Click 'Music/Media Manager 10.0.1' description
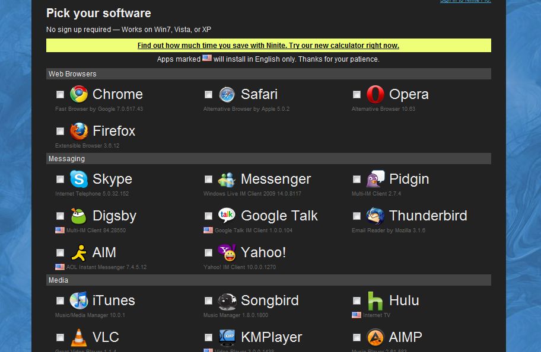The width and height of the screenshot is (541, 352). coord(90,315)
